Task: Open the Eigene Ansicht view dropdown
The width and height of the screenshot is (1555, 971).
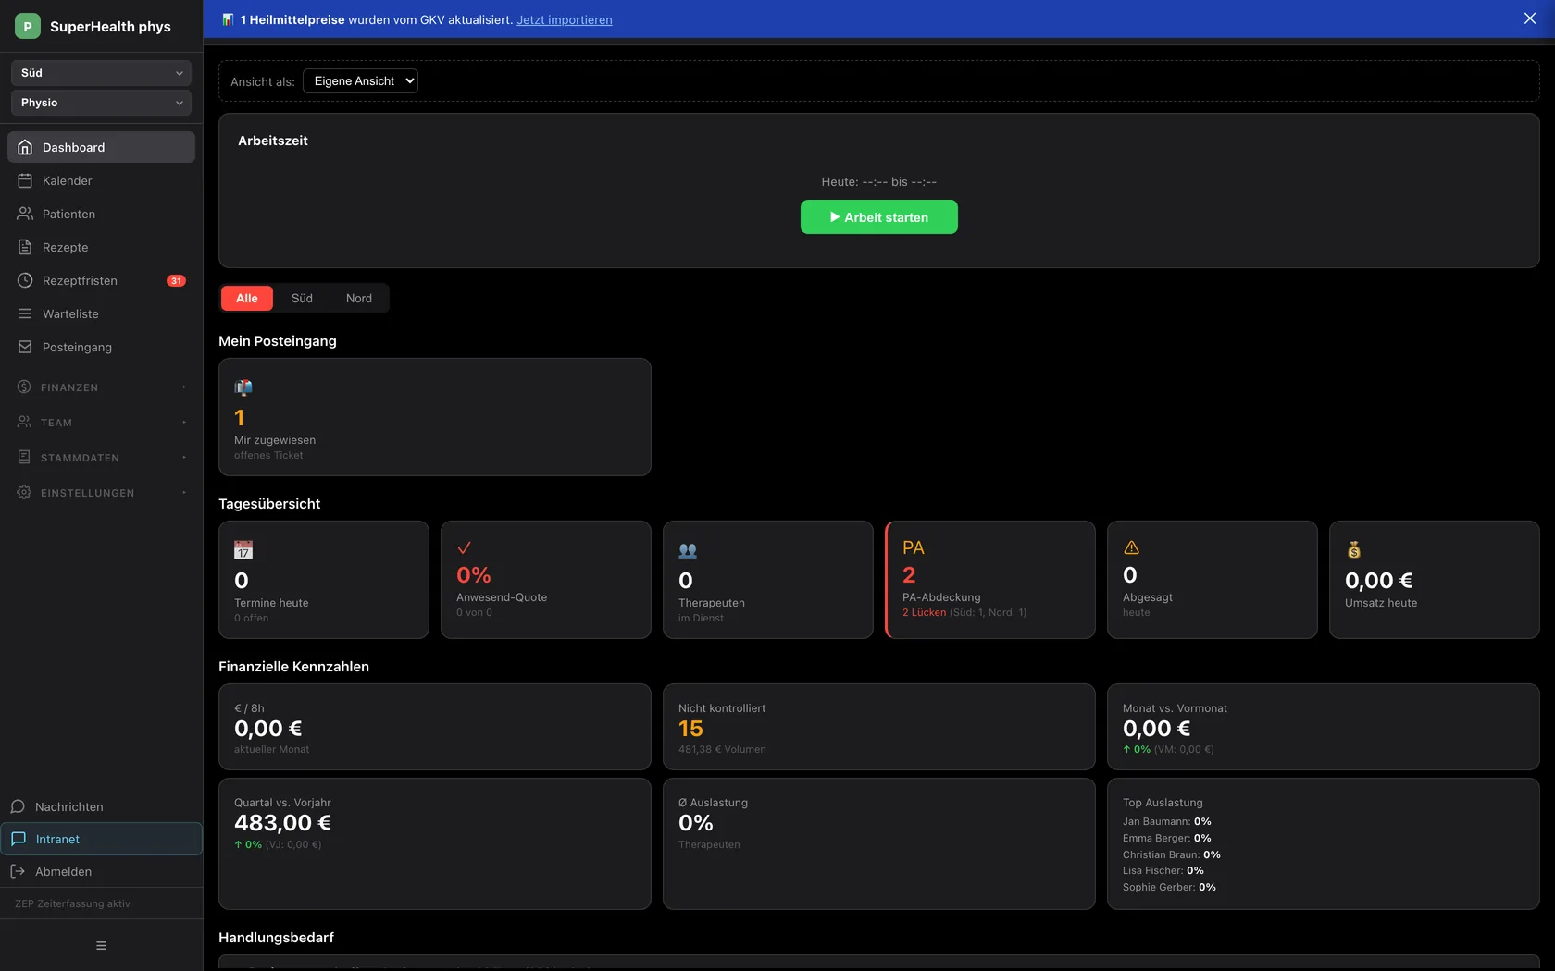Action: (x=360, y=81)
